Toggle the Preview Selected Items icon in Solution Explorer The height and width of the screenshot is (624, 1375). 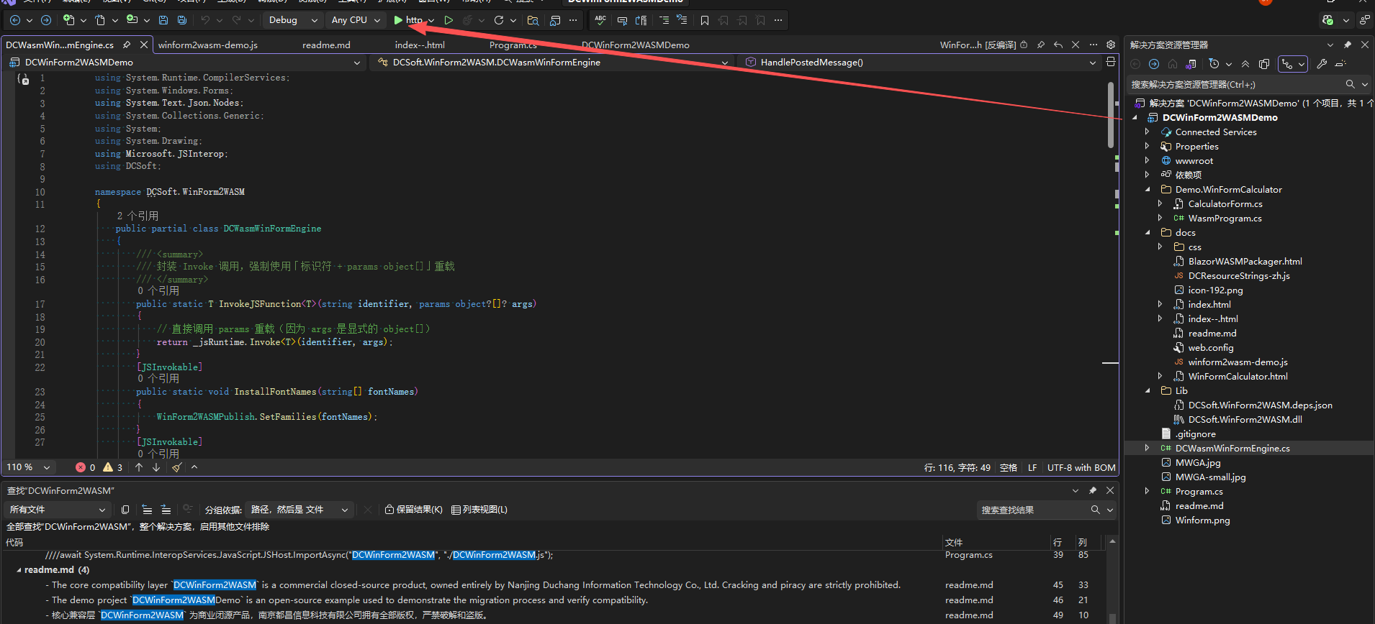1340,64
